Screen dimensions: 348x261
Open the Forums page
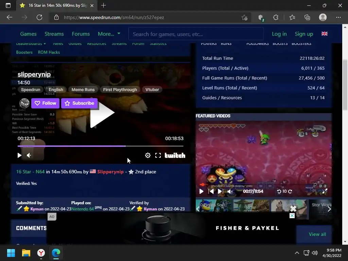click(x=81, y=34)
